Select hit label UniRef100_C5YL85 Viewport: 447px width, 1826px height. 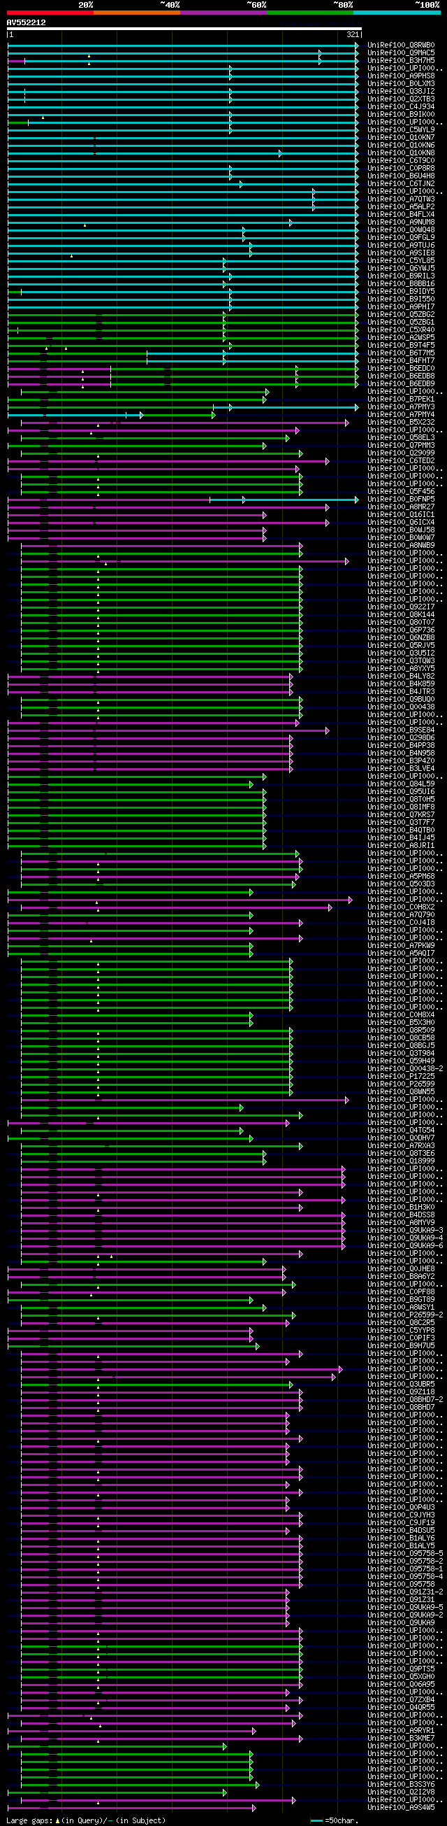[401, 261]
